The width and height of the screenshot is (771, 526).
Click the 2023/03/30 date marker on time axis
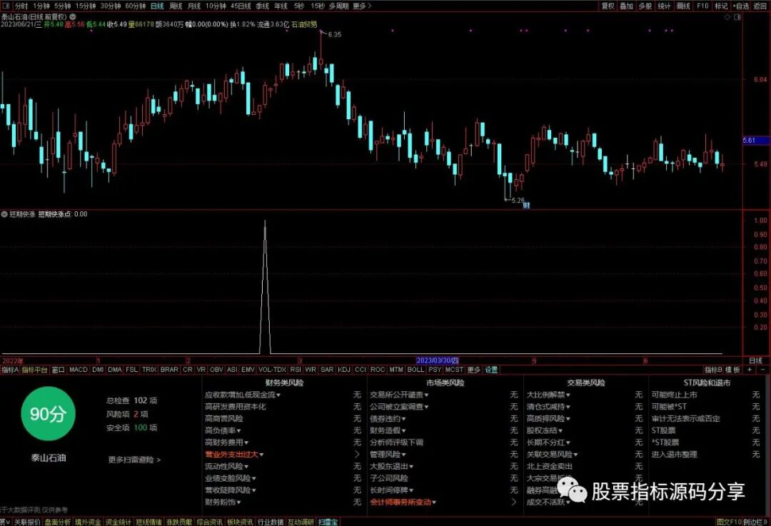tap(437, 360)
